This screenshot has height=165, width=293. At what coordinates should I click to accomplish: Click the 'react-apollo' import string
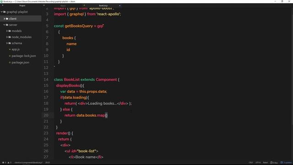click(x=109, y=14)
